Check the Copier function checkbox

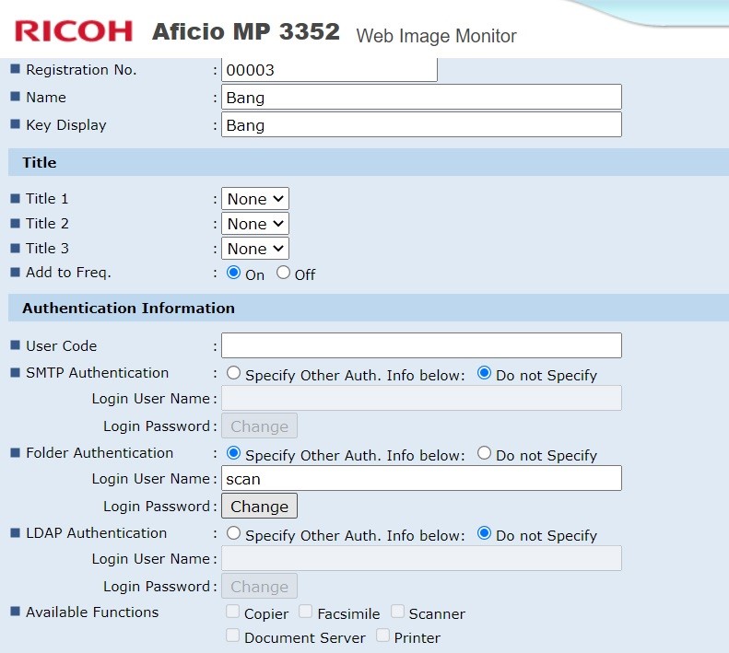[232, 612]
